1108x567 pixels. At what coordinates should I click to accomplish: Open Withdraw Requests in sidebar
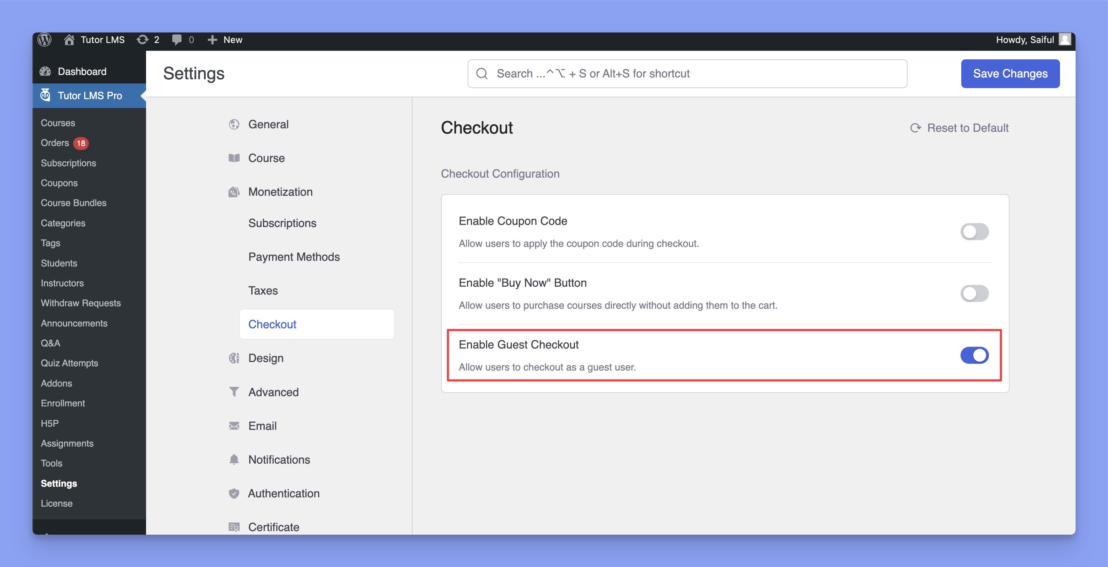[81, 303]
